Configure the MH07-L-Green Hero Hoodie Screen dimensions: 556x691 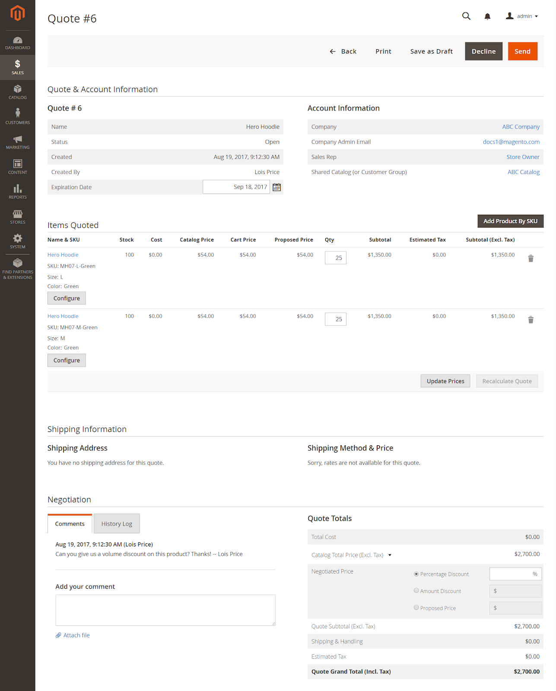[67, 298]
